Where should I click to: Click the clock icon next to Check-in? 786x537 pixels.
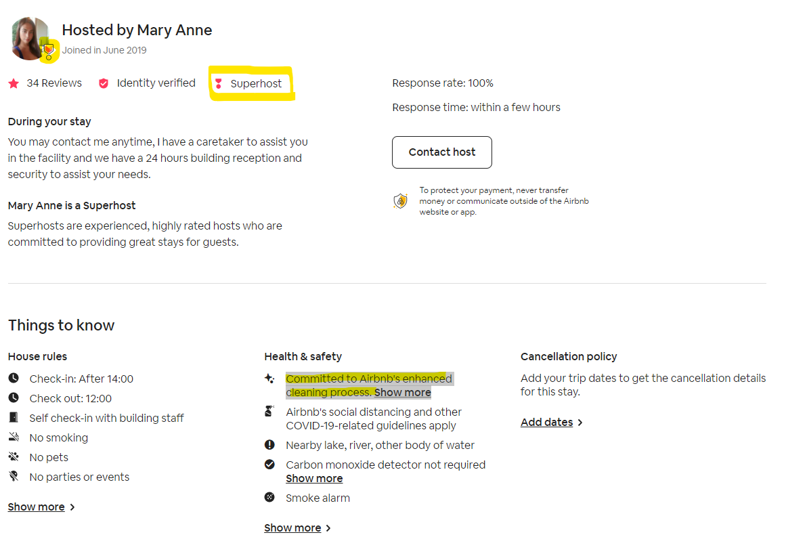point(14,378)
